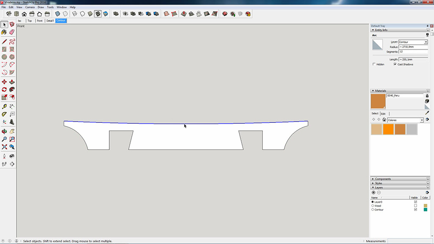Toggle visibility of the Contour layer

415,209
